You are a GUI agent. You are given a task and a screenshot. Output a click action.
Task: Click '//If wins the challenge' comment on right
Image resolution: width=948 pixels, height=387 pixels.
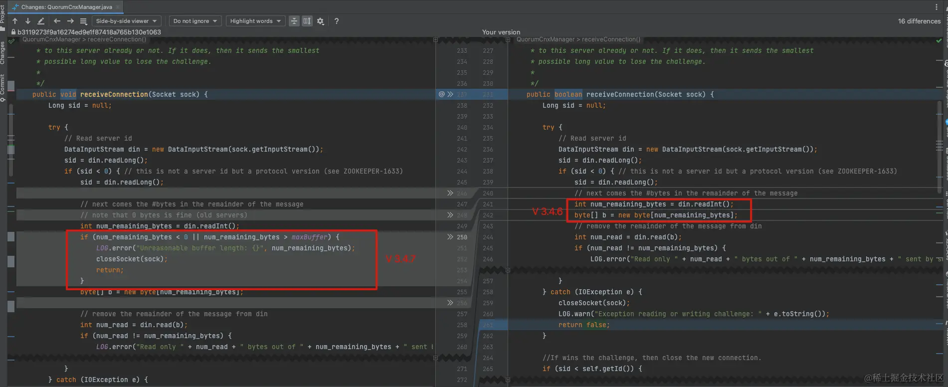(652, 358)
